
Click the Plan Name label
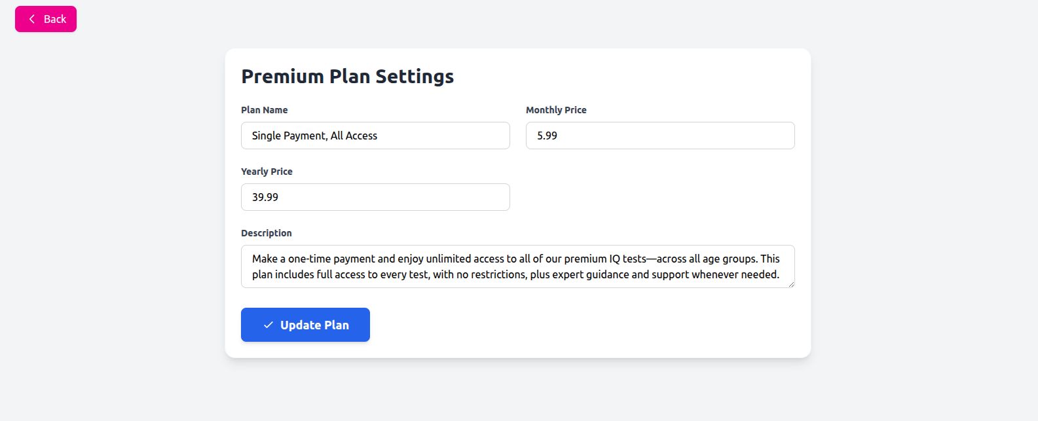pyautogui.click(x=265, y=110)
